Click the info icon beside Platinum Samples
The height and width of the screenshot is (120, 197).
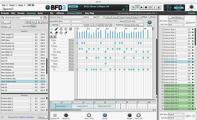(2, 117)
